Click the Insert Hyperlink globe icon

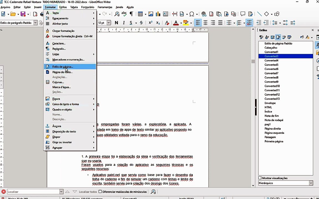(204, 14)
